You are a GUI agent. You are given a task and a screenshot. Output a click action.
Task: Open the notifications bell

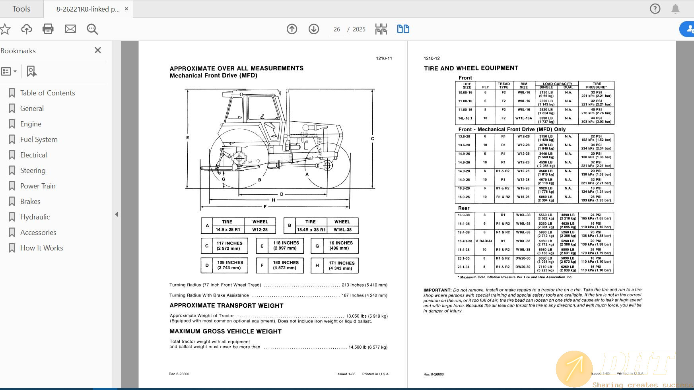675,8
